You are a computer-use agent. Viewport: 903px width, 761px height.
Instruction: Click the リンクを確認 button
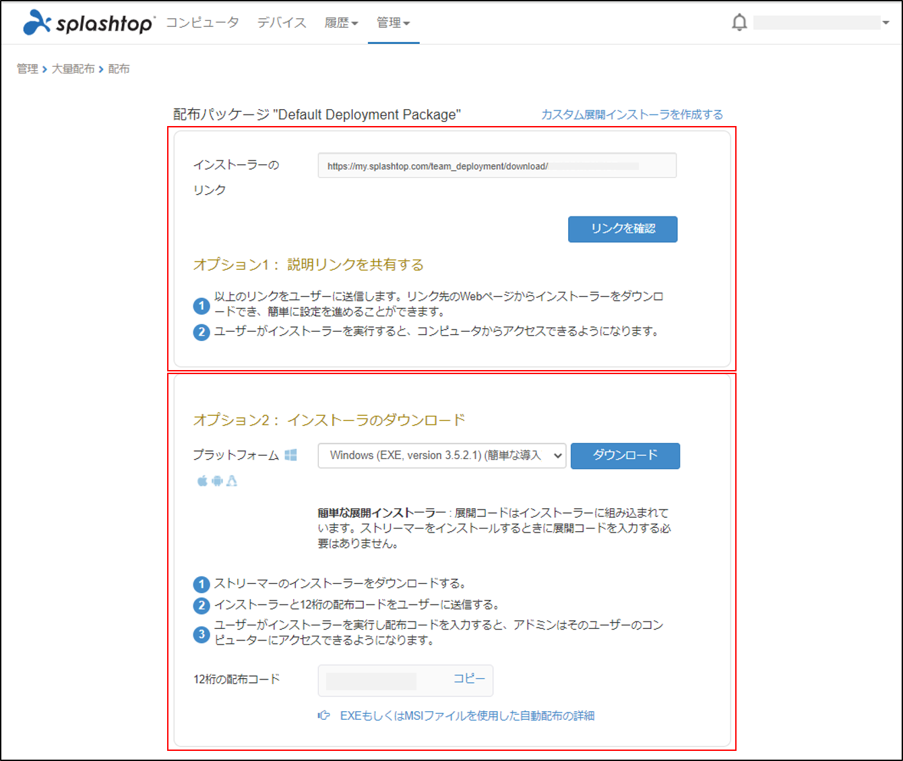[622, 229]
